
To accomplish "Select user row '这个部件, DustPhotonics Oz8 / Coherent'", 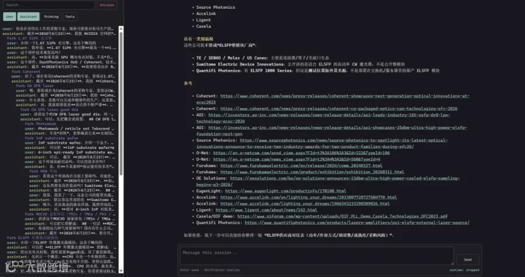I will tap(61, 62).
